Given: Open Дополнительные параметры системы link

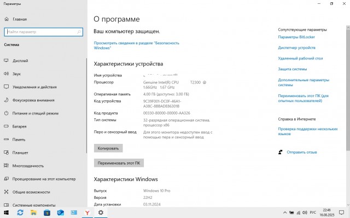Looking at the screenshot, I should tap(304, 82).
